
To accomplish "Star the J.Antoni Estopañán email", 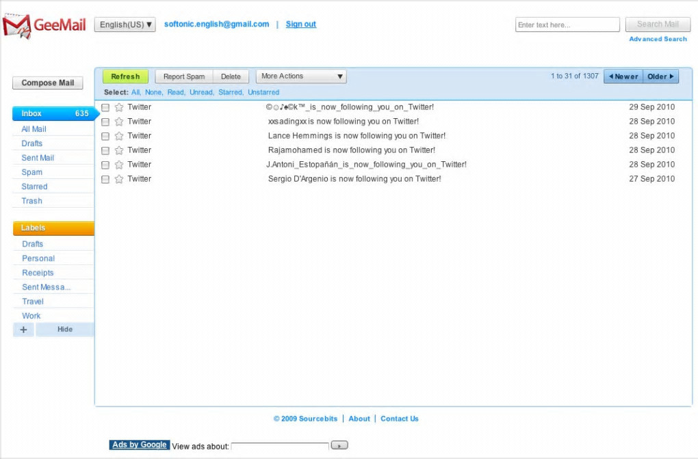I will [119, 165].
